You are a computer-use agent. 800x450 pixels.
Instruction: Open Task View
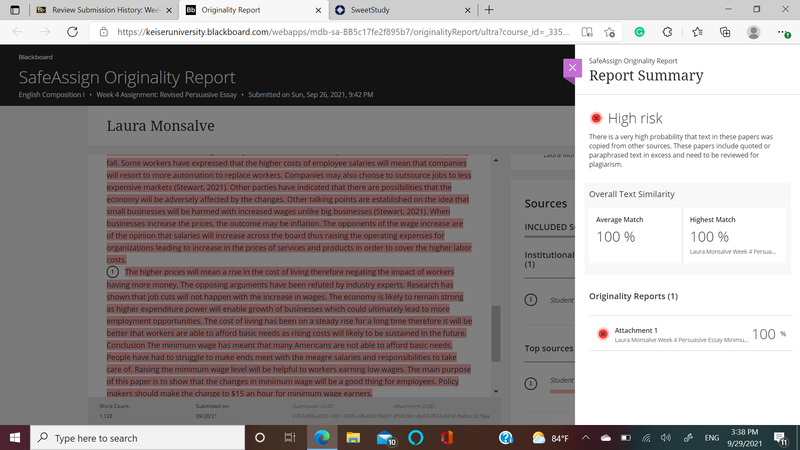point(290,437)
